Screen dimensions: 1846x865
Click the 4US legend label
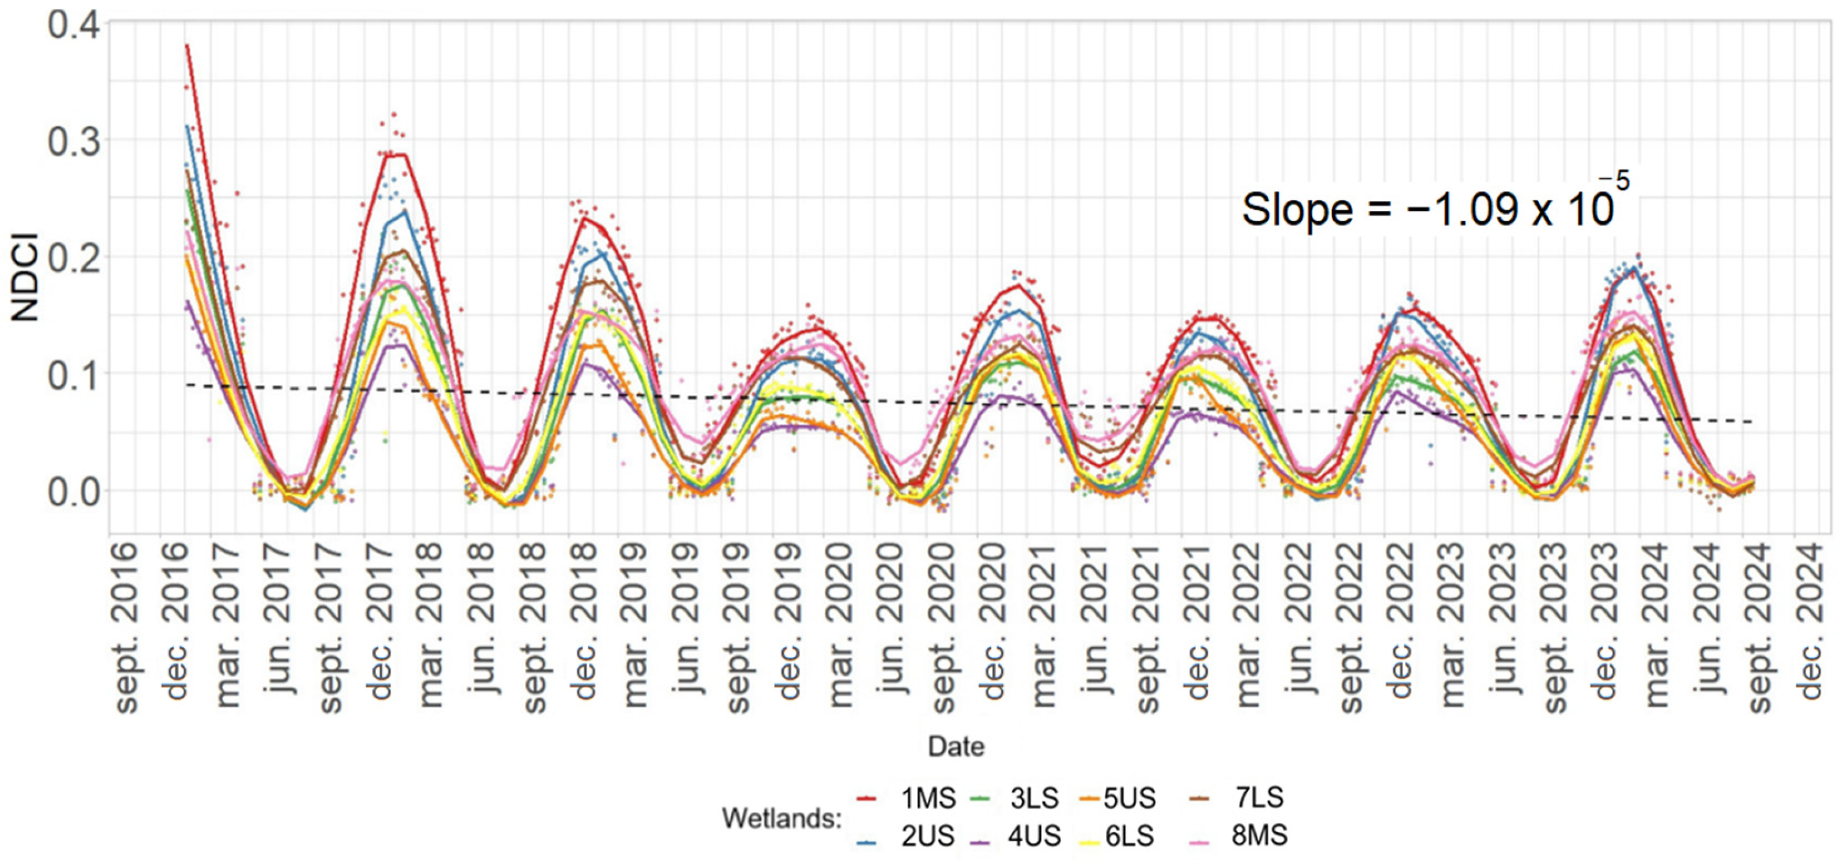[1034, 836]
